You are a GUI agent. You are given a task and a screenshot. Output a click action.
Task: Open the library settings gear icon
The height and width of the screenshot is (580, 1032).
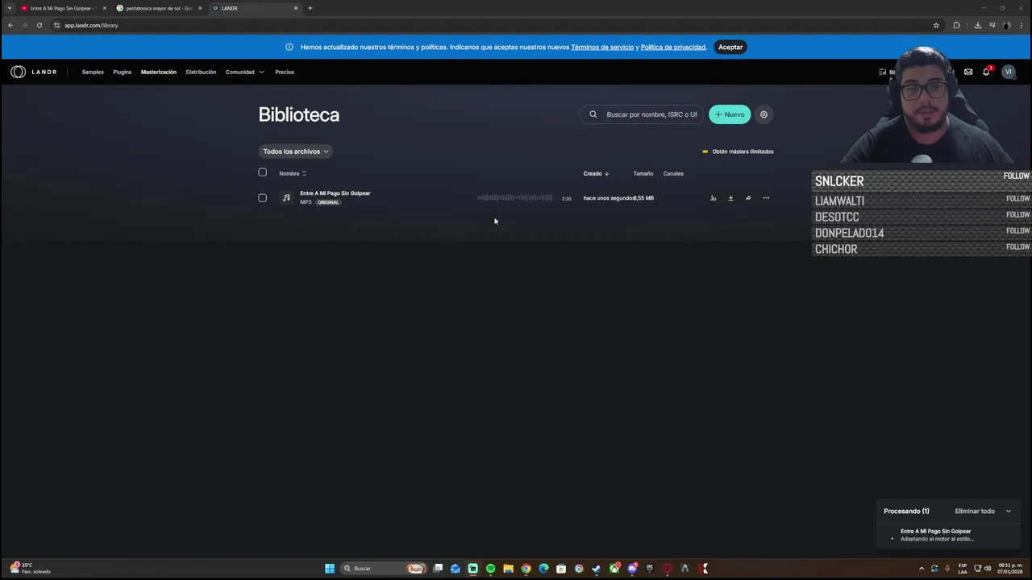coord(764,114)
